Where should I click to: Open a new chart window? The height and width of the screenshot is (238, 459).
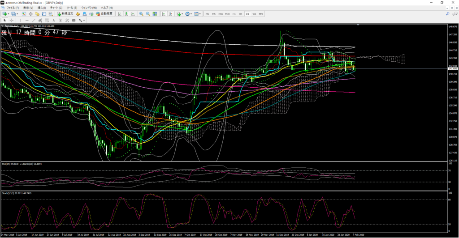[x=4, y=14]
